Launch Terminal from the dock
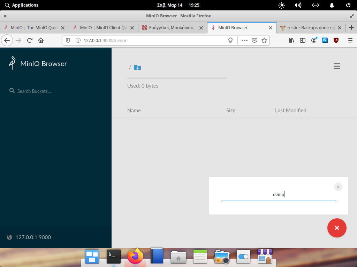Viewport: 357px width, 267px height. click(113, 257)
